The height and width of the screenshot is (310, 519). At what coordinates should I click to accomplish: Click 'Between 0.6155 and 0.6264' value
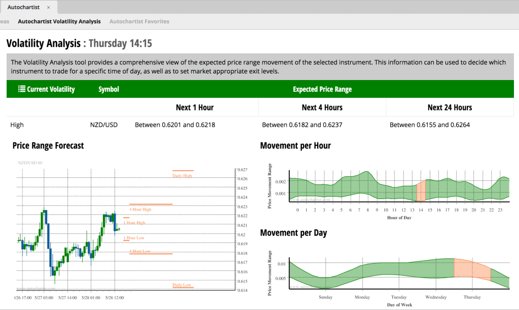coord(430,125)
